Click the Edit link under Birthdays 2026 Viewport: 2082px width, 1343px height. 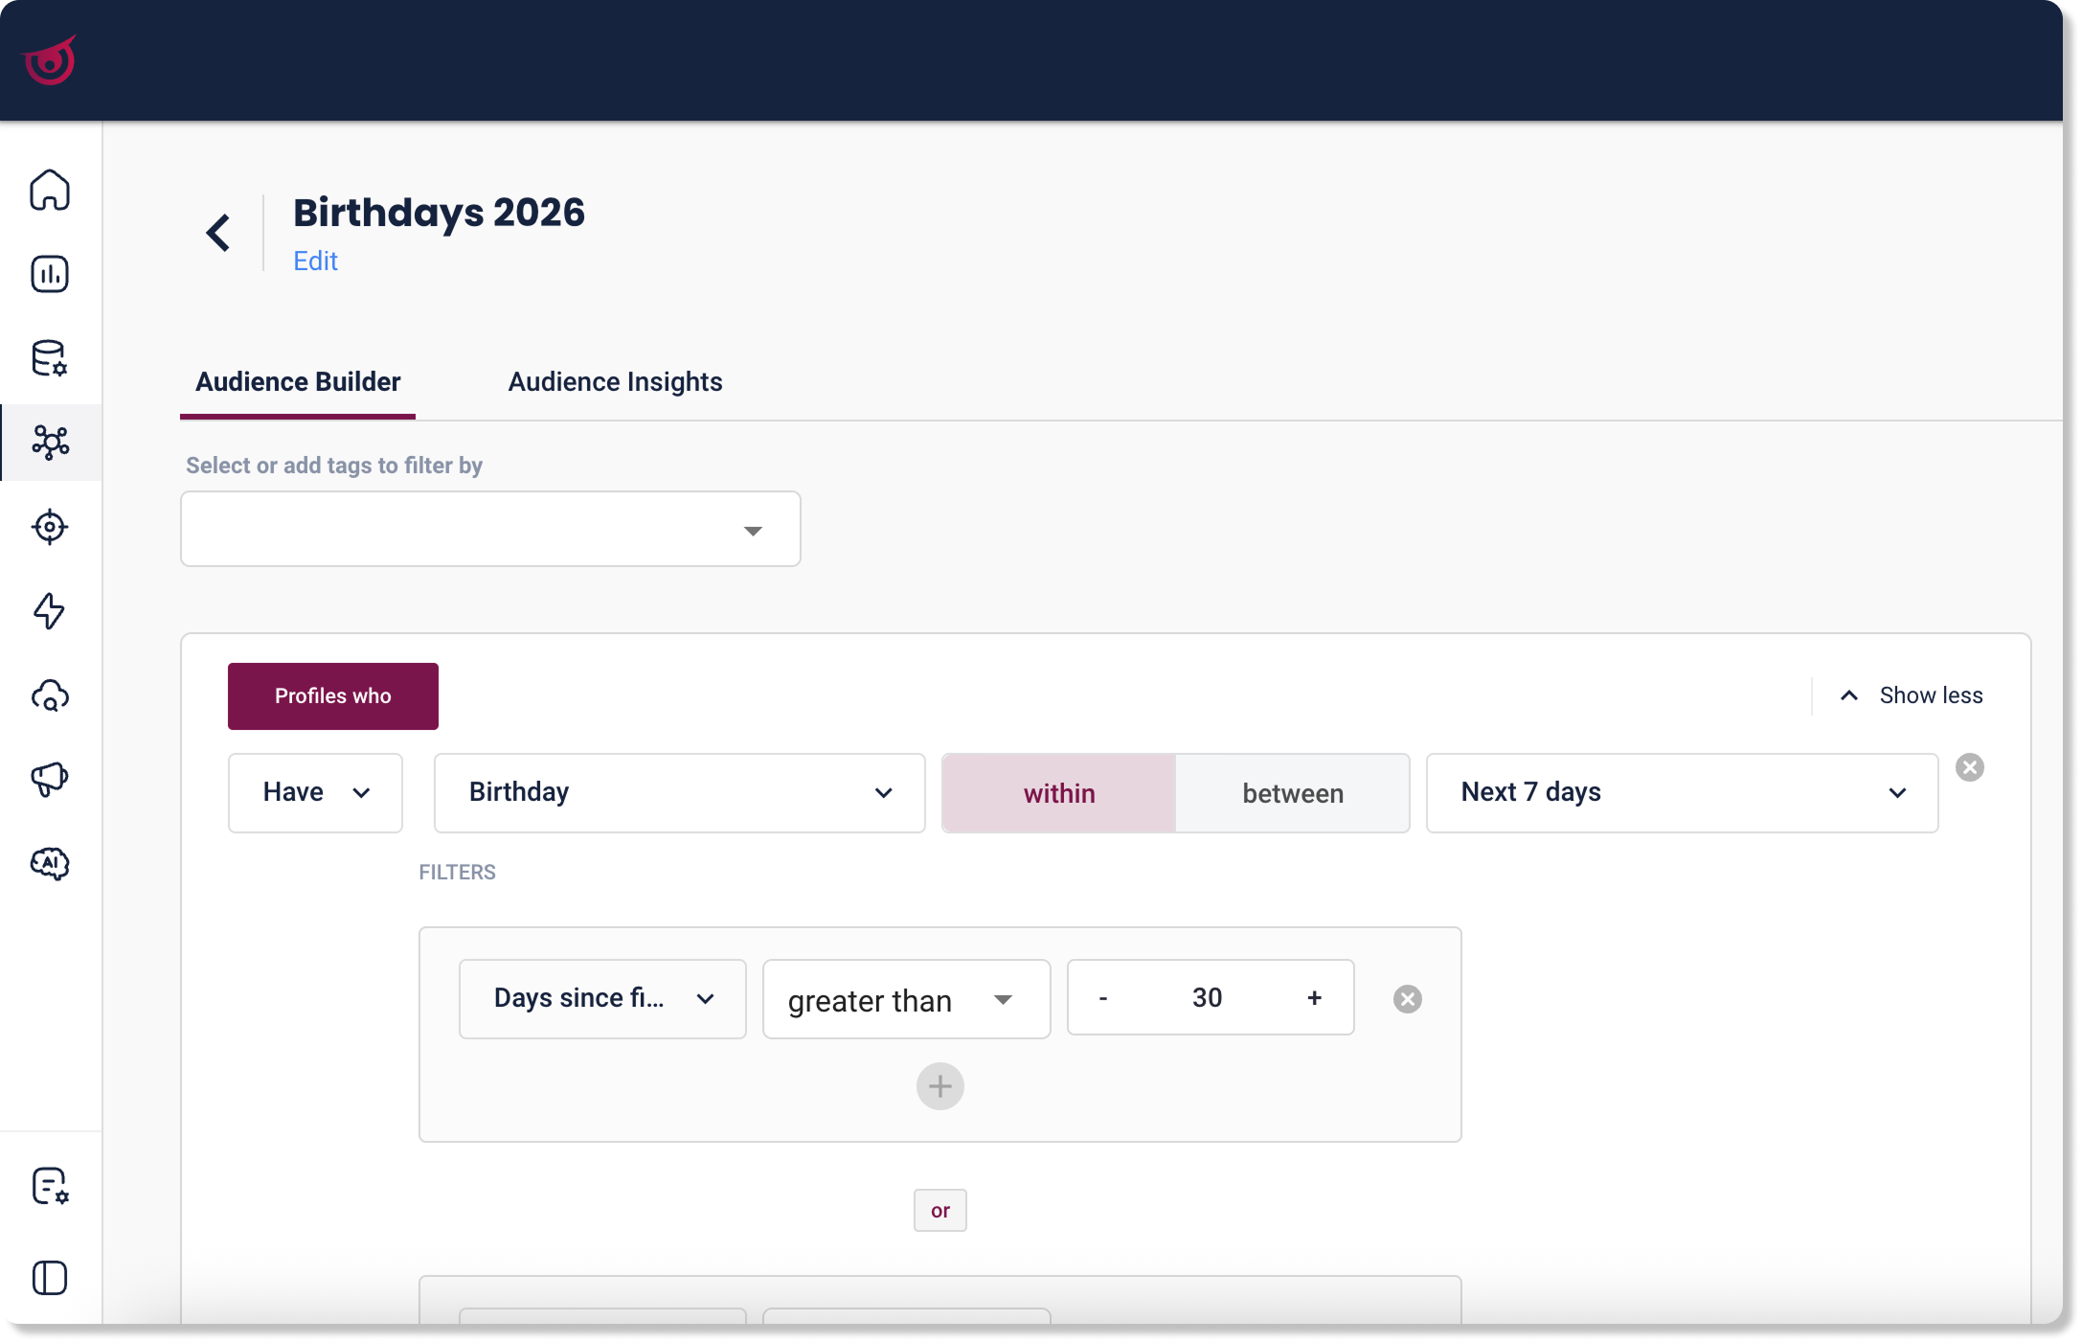[315, 261]
